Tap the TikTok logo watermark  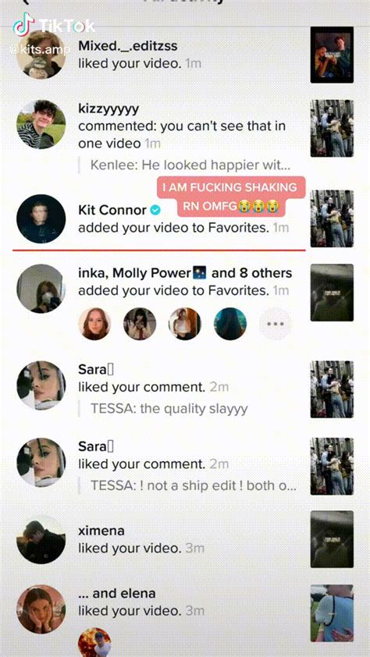click(x=54, y=25)
